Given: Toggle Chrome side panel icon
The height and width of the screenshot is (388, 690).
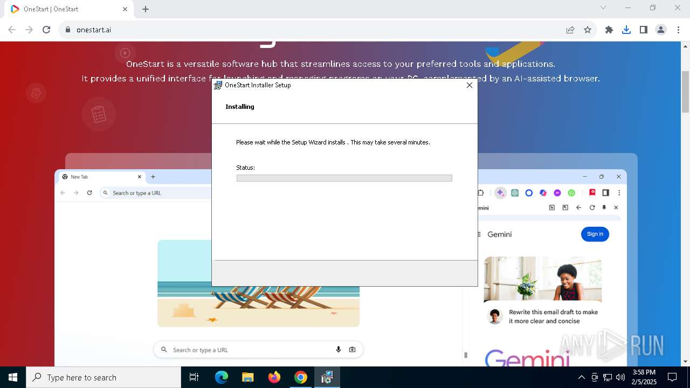Looking at the screenshot, I should [x=644, y=30].
